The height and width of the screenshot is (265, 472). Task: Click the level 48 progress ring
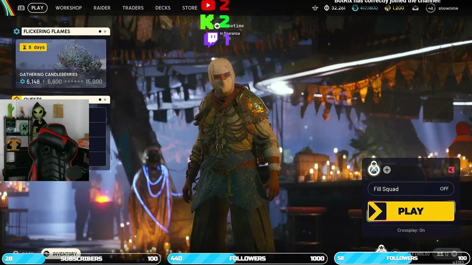pyautogui.click(x=430, y=8)
